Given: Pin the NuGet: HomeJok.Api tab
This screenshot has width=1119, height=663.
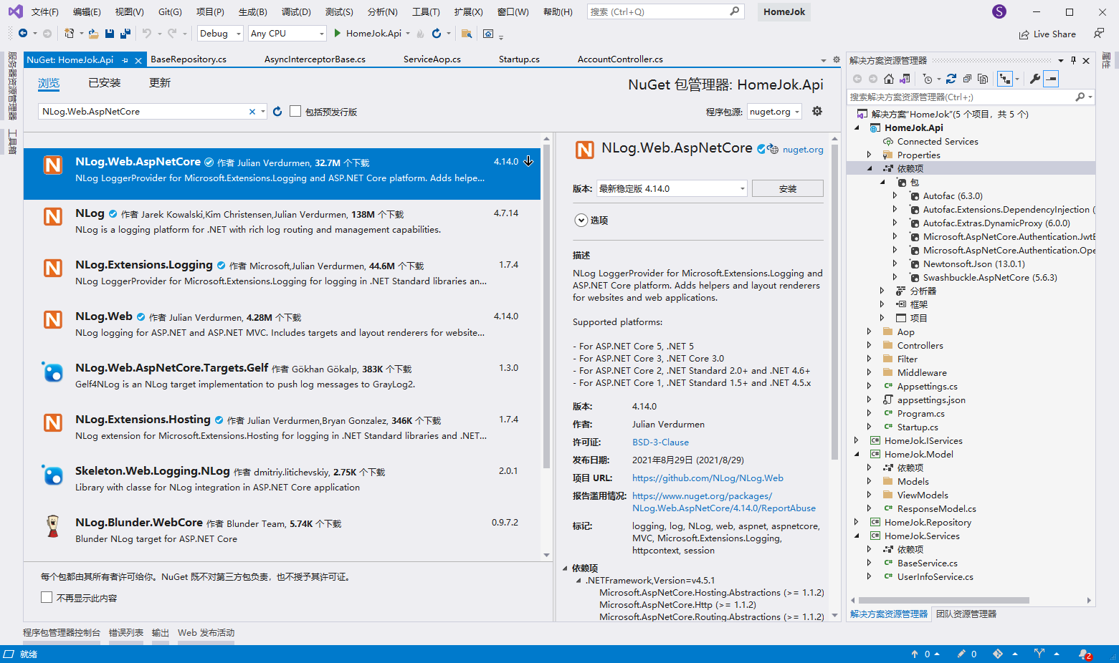Looking at the screenshot, I should click(125, 60).
